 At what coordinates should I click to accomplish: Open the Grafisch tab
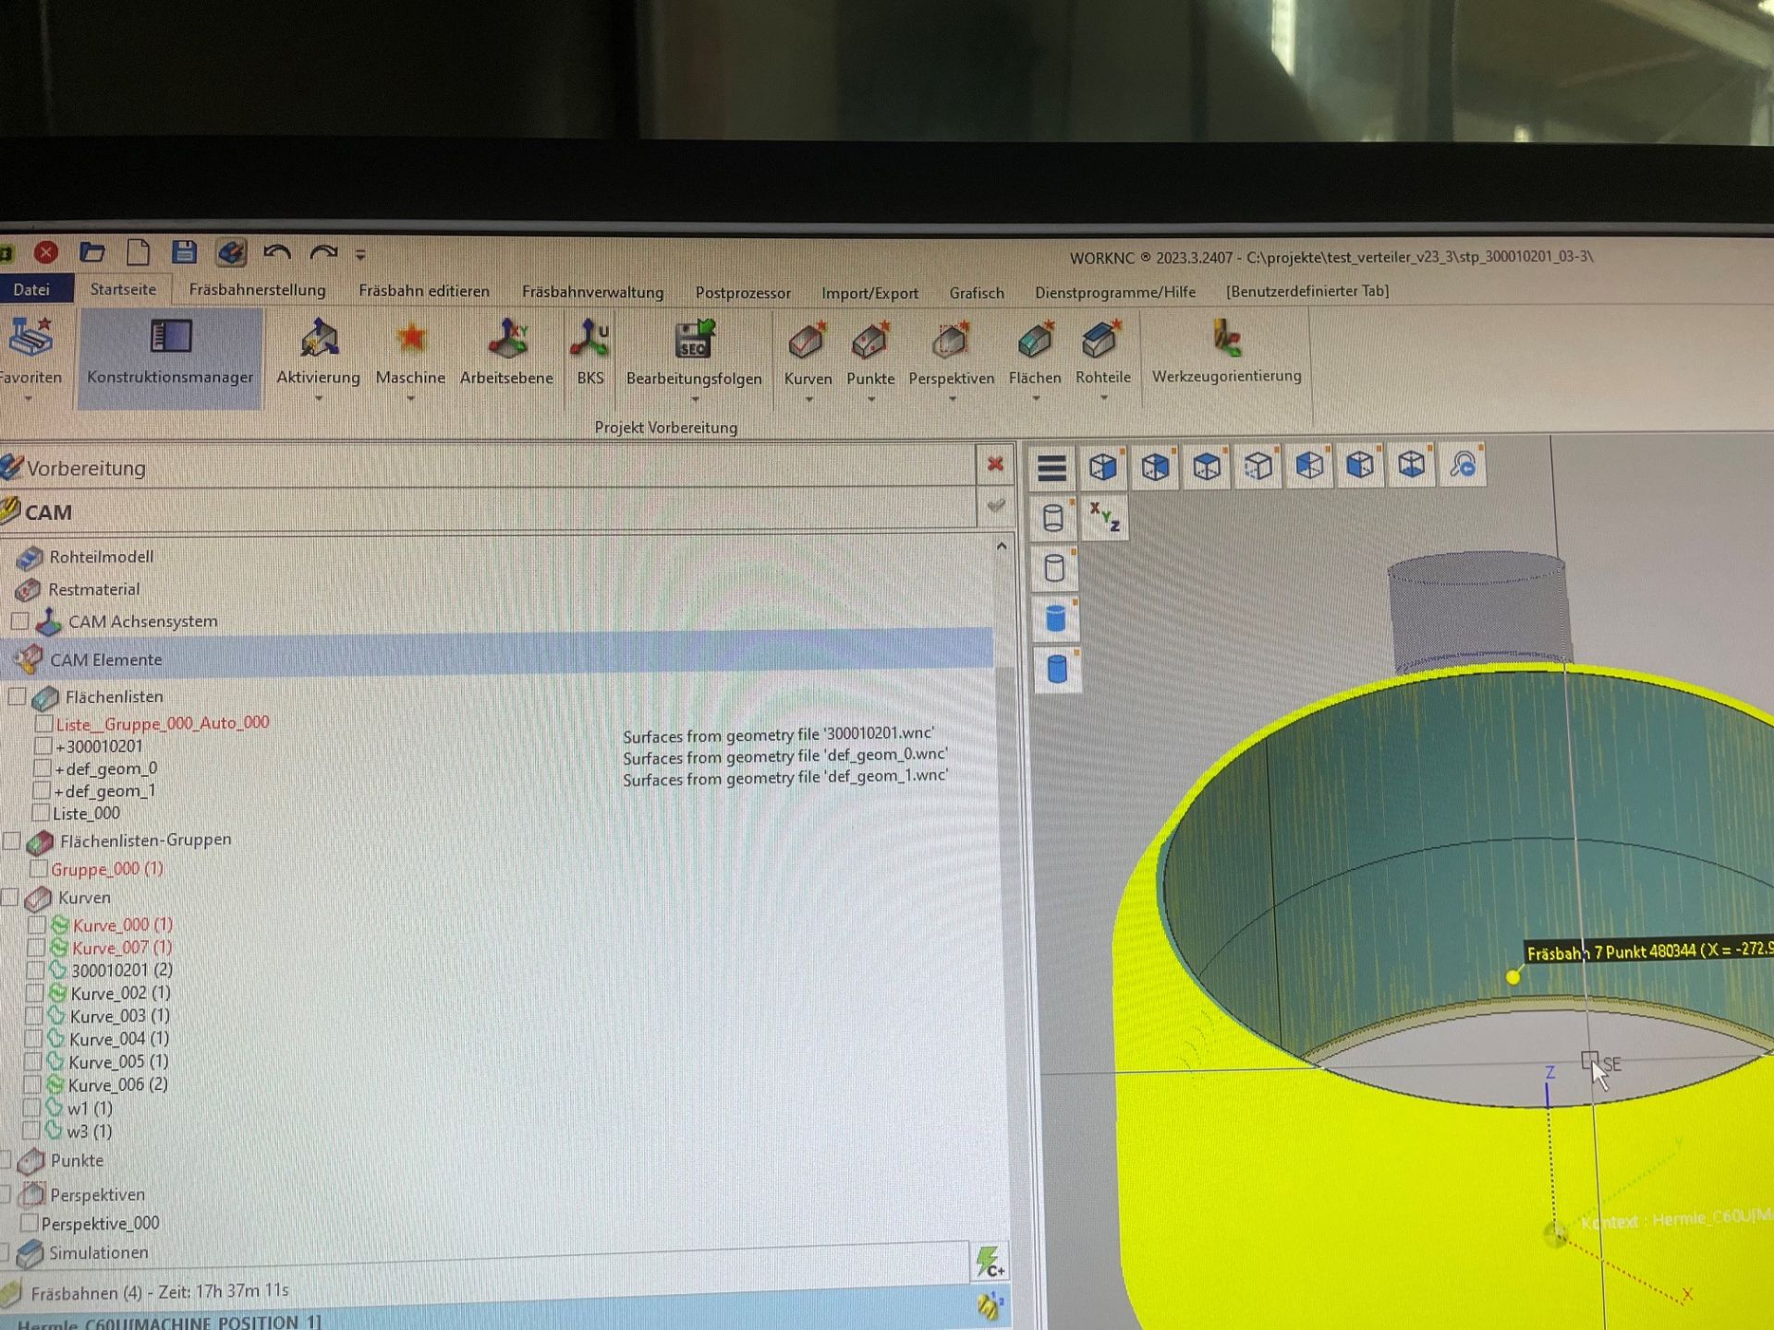coord(977,293)
